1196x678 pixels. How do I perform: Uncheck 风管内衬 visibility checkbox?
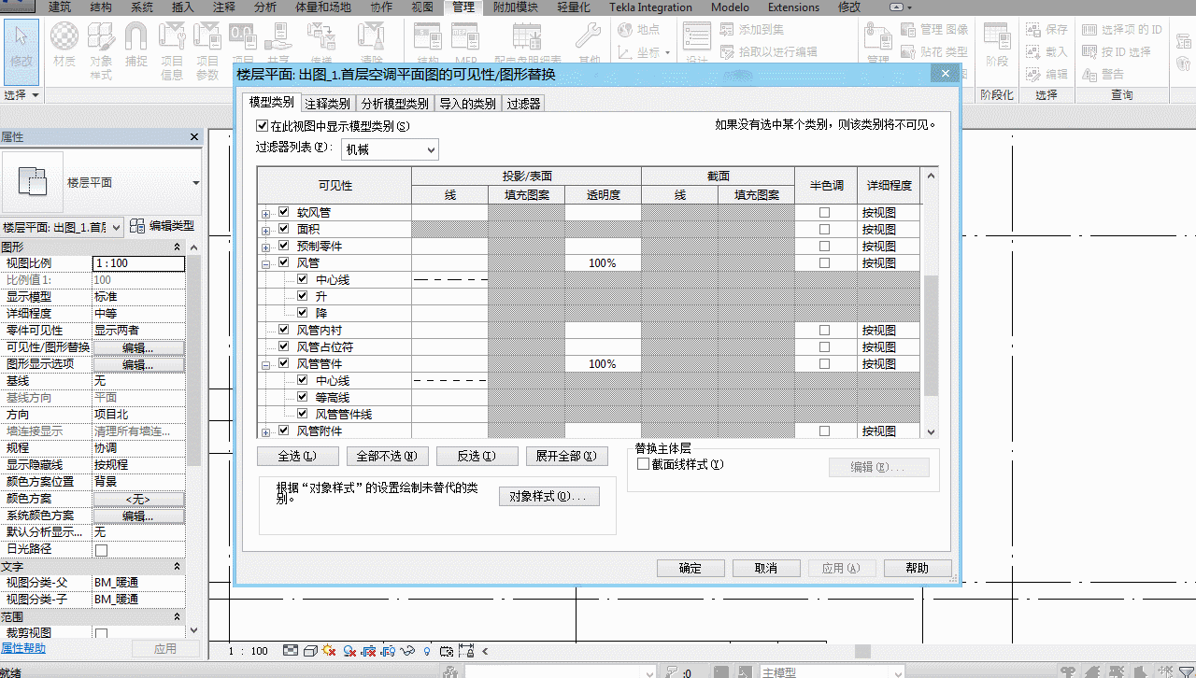(284, 331)
